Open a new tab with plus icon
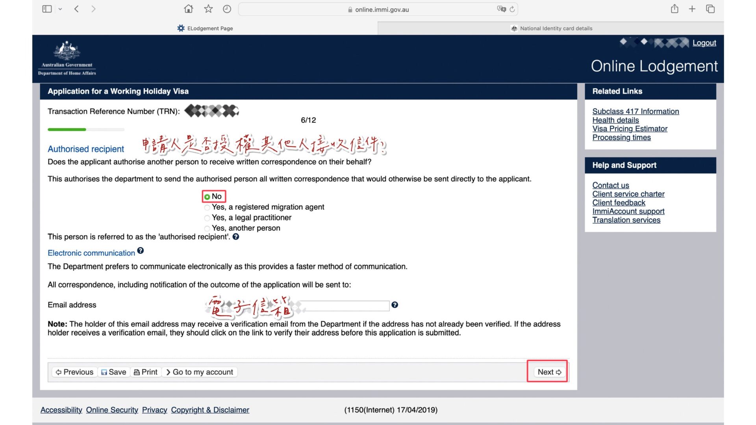 (x=692, y=9)
